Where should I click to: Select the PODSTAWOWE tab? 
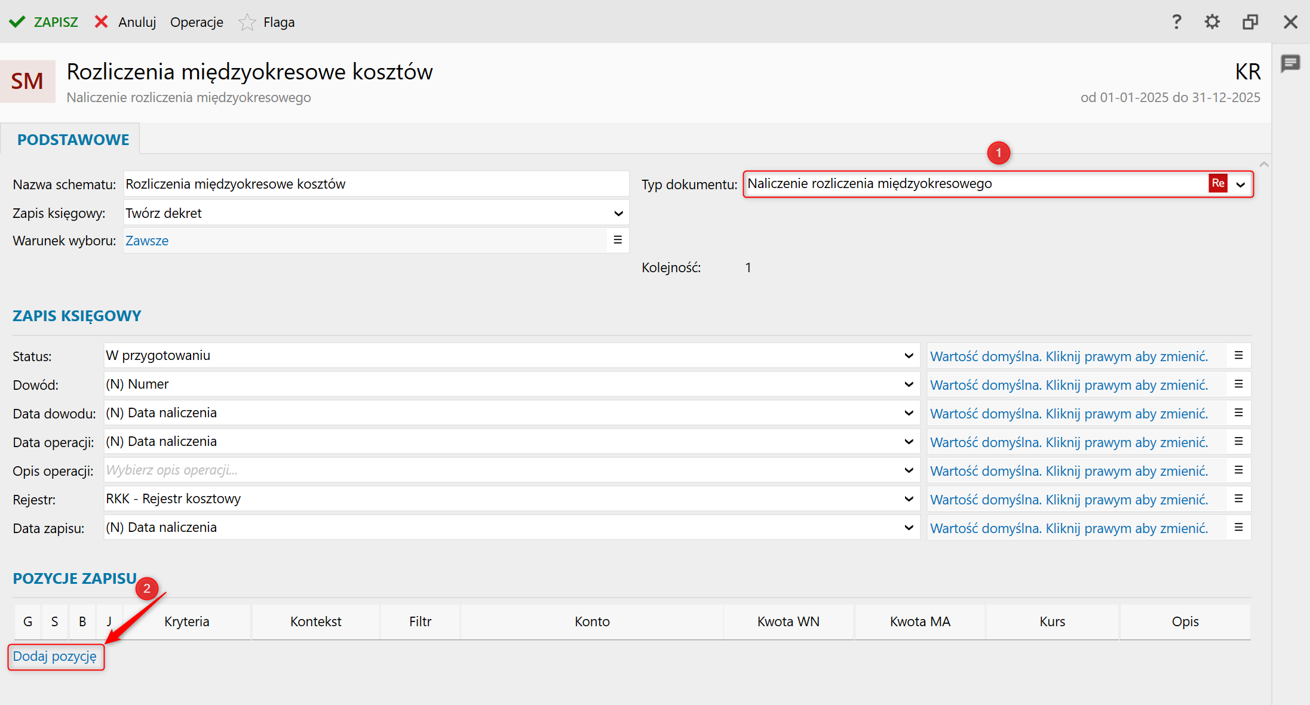tap(73, 140)
